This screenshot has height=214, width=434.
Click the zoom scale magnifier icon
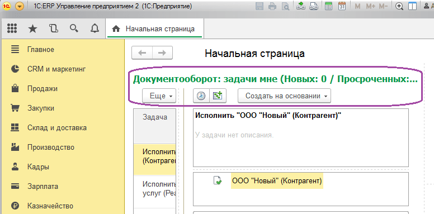pos(399,6)
